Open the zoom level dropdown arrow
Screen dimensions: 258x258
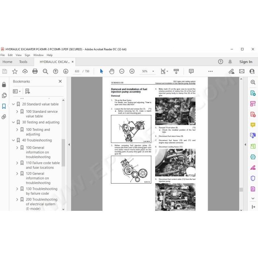pyautogui.click(x=153, y=71)
